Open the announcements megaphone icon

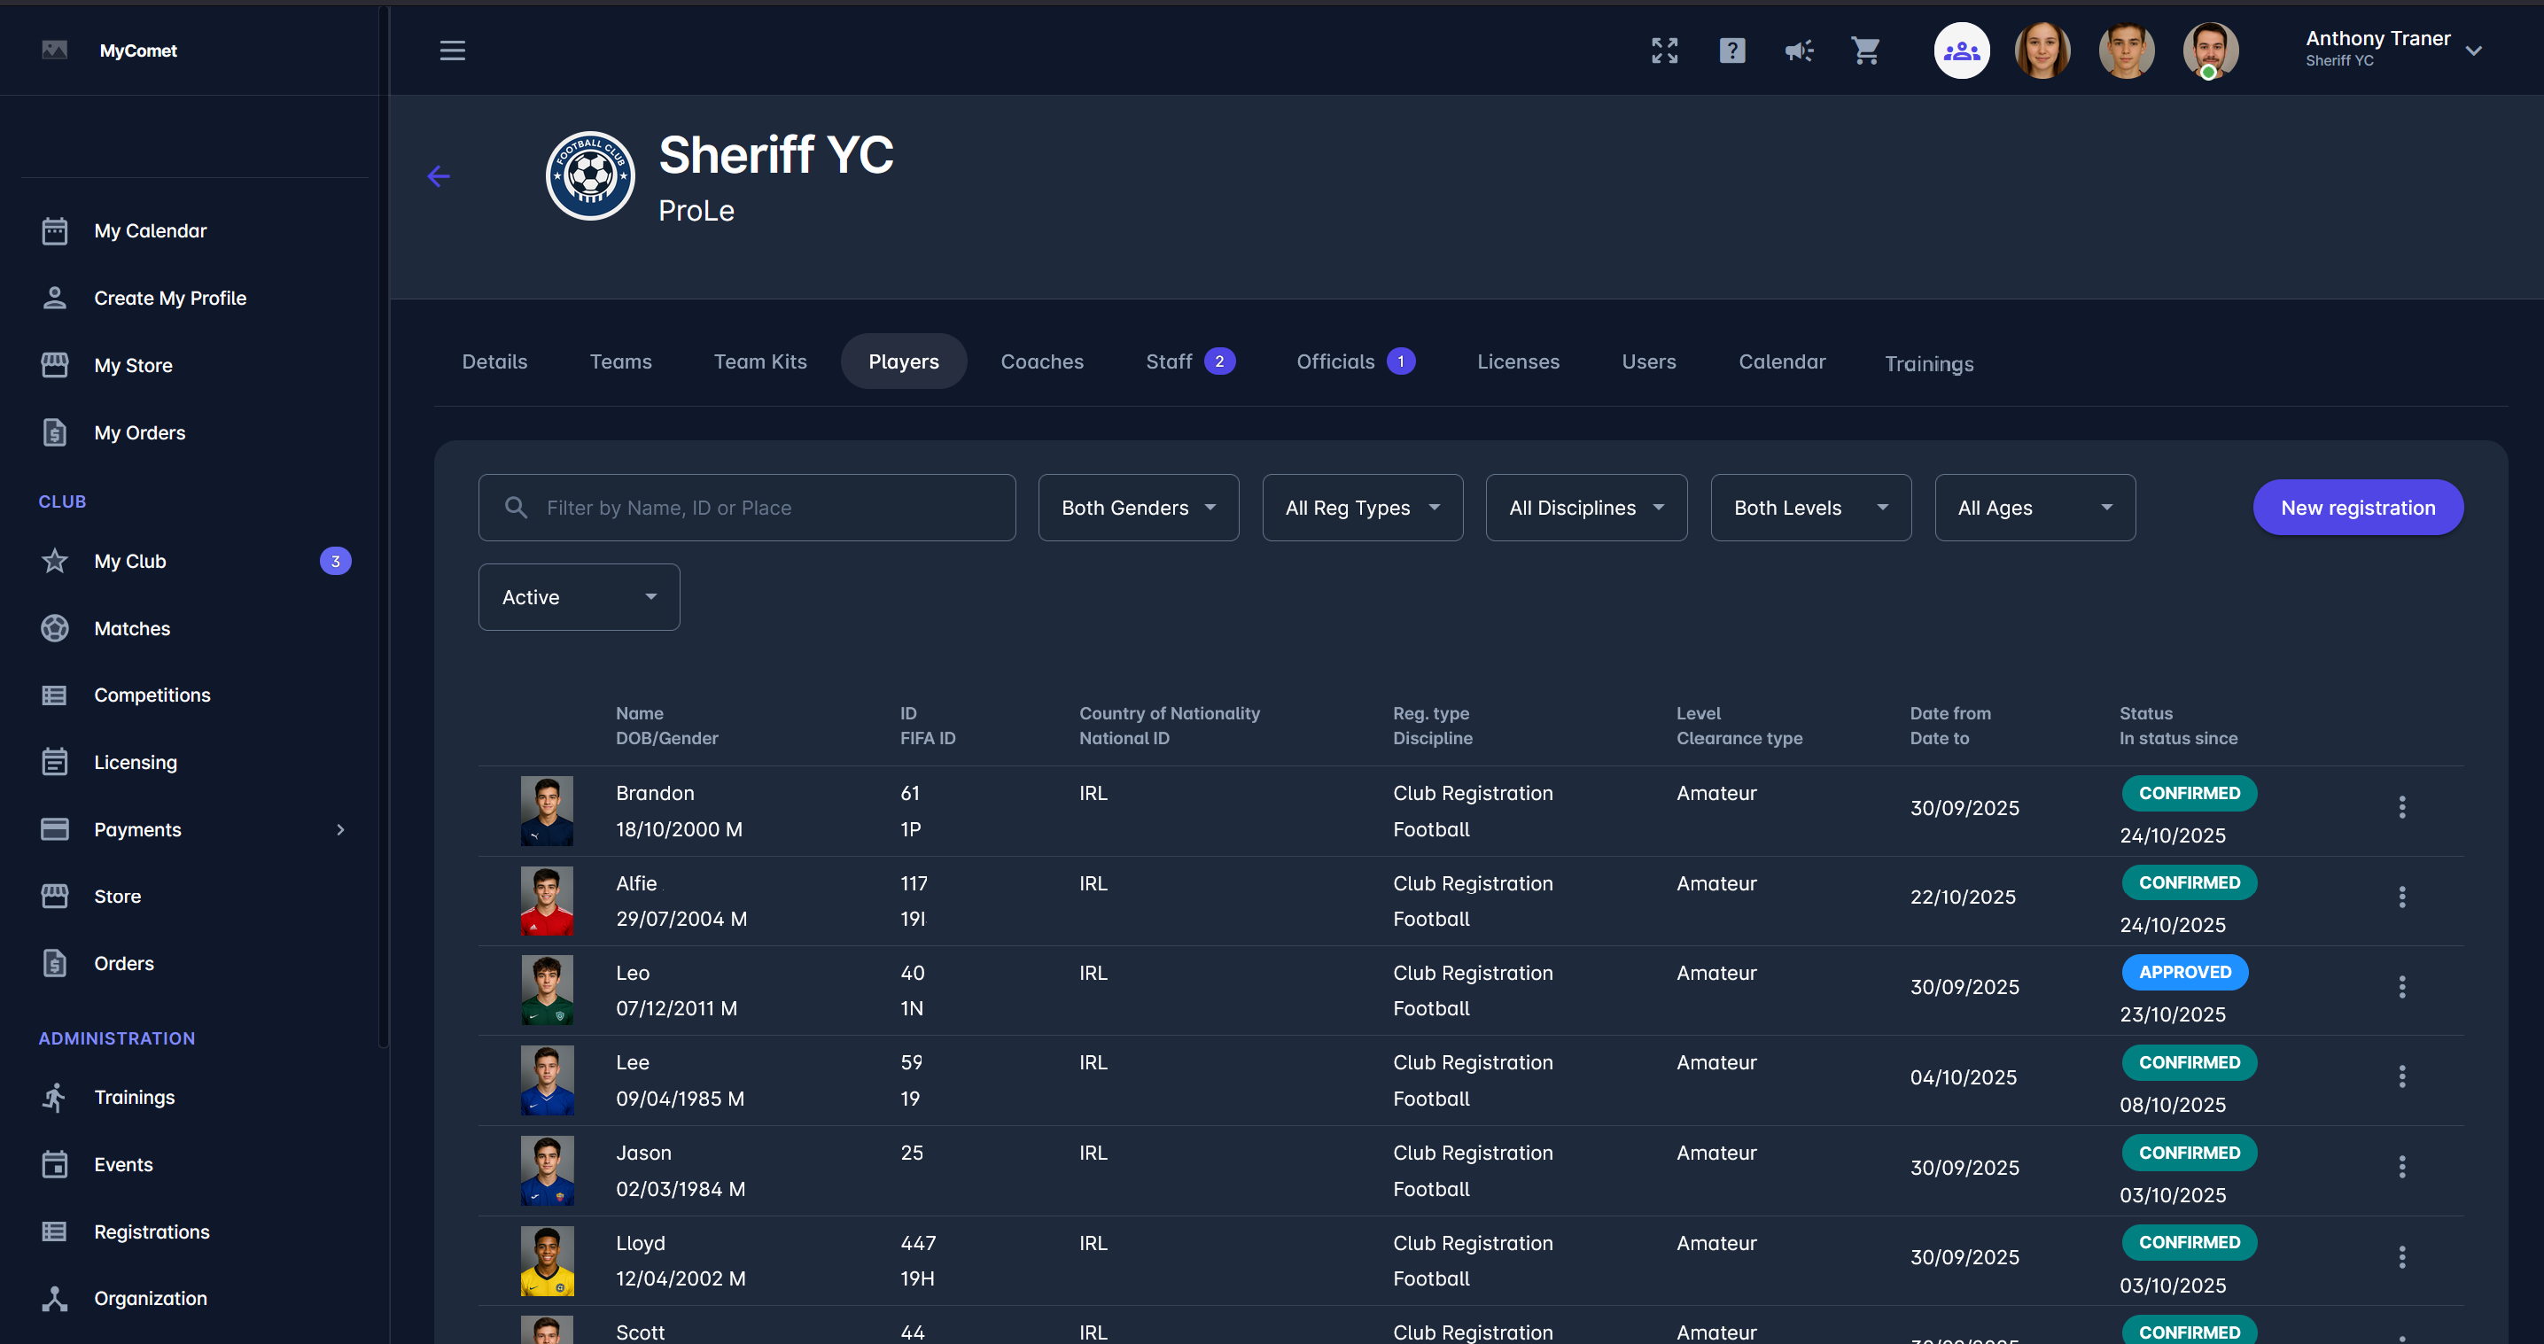[x=1799, y=50]
